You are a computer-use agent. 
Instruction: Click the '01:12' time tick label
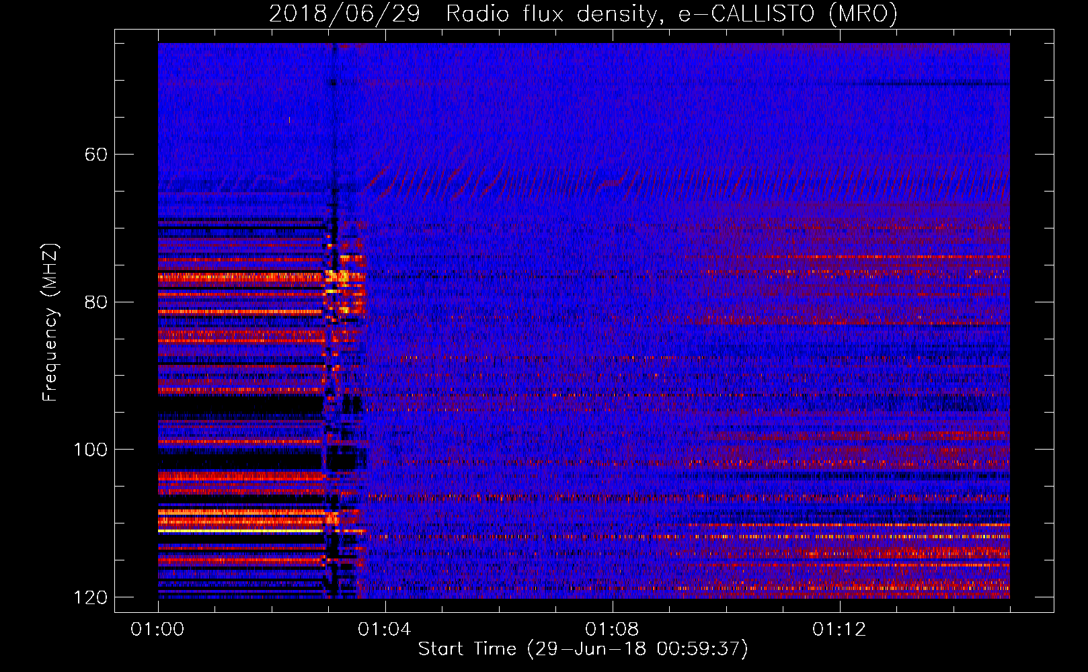pyautogui.click(x=839, y=630)
